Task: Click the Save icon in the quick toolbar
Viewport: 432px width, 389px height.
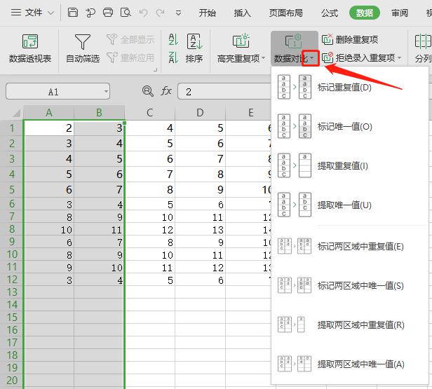Action: coord(73,13)
